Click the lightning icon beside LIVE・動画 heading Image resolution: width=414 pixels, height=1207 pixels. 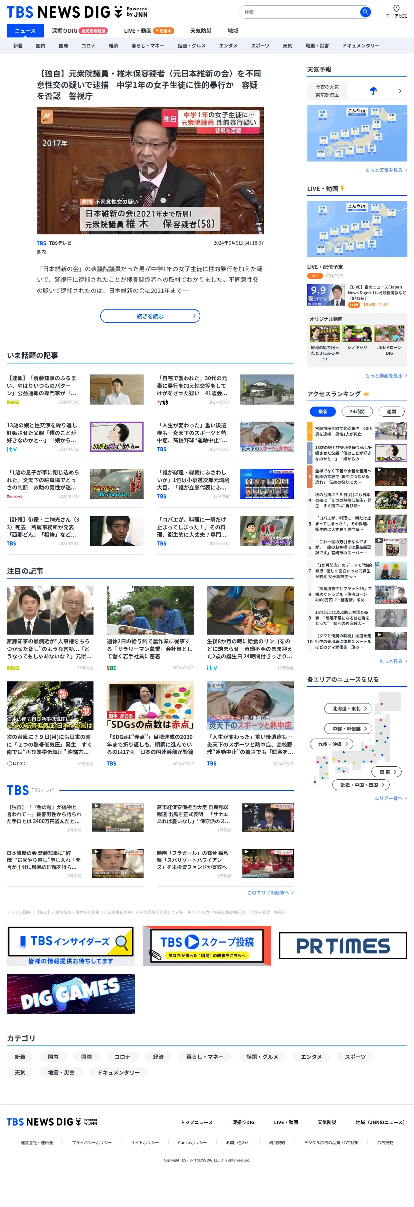coord(343,188)
